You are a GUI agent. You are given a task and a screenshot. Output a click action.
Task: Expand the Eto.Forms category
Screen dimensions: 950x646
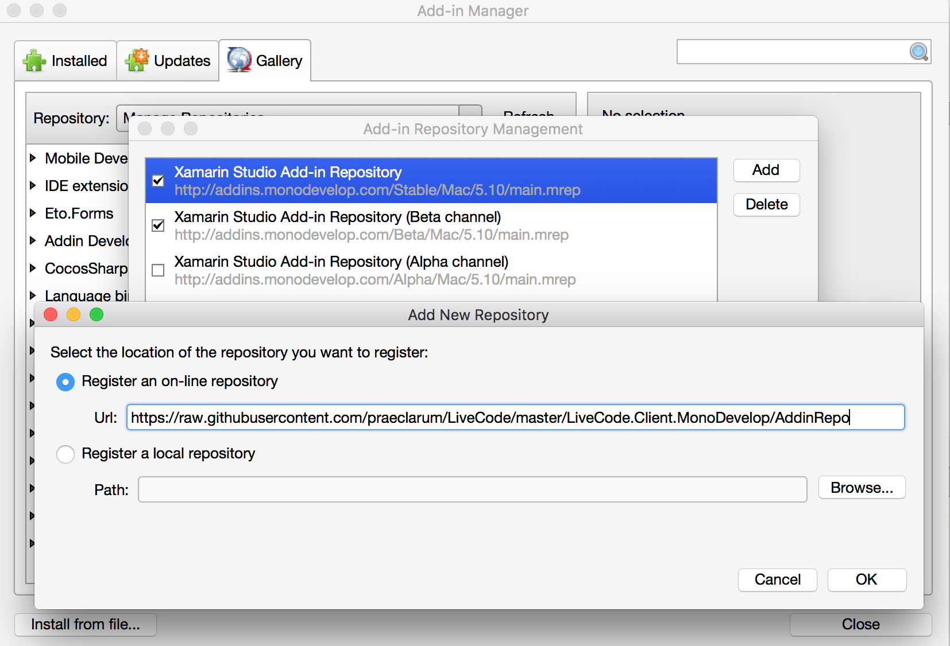pos(33,213)
